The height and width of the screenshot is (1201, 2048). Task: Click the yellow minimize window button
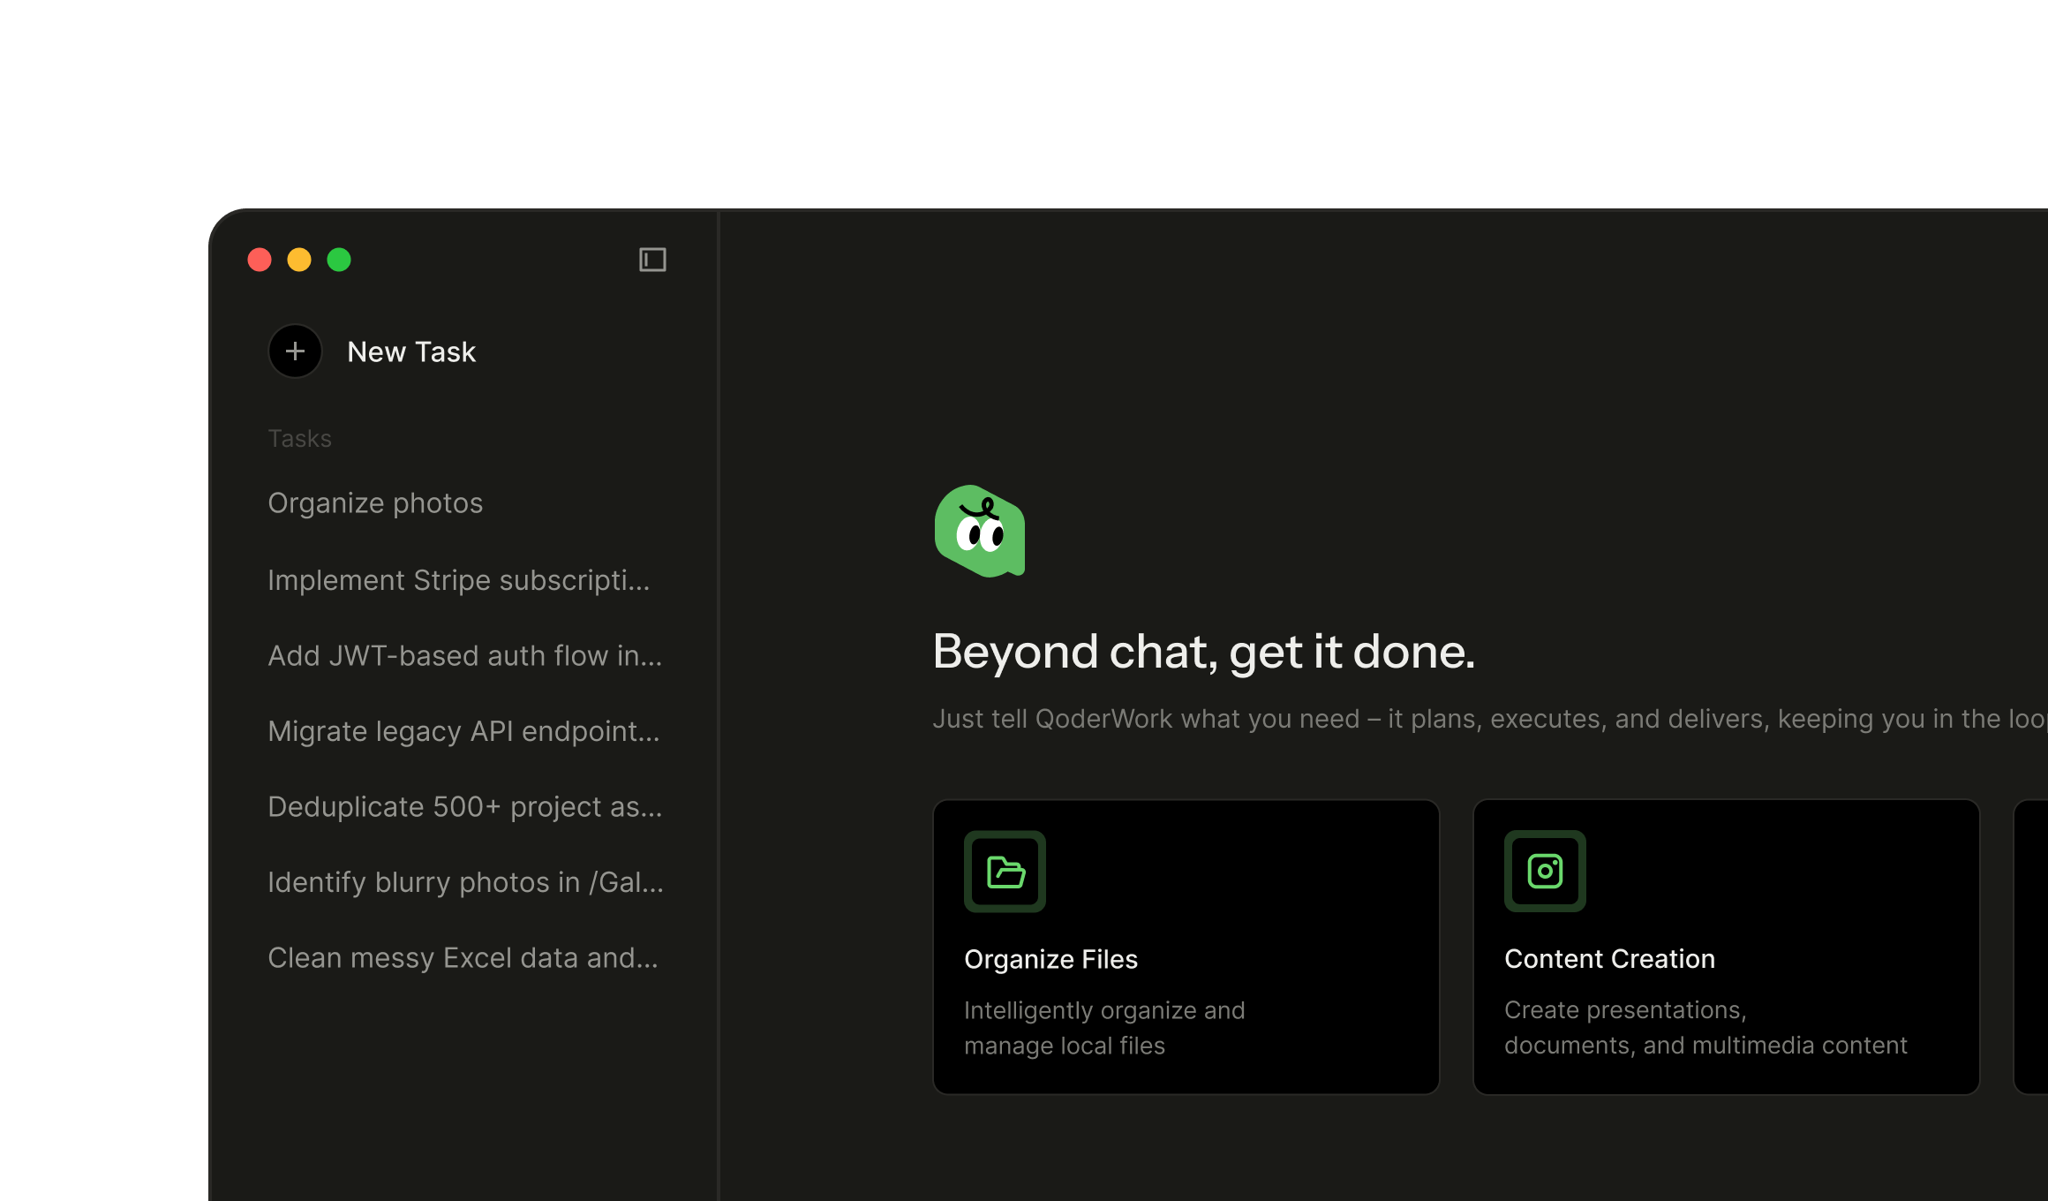pyautogui.click(x=299, y=260)
